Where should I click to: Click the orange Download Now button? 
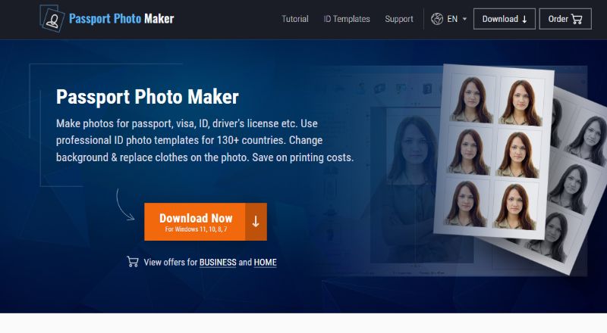[206, 222]
